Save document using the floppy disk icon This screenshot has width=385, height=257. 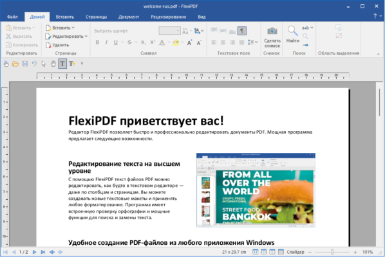click(25, 64)
